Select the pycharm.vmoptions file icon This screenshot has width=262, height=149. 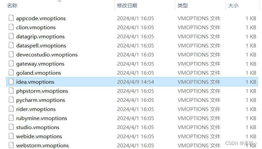(11, 100)
